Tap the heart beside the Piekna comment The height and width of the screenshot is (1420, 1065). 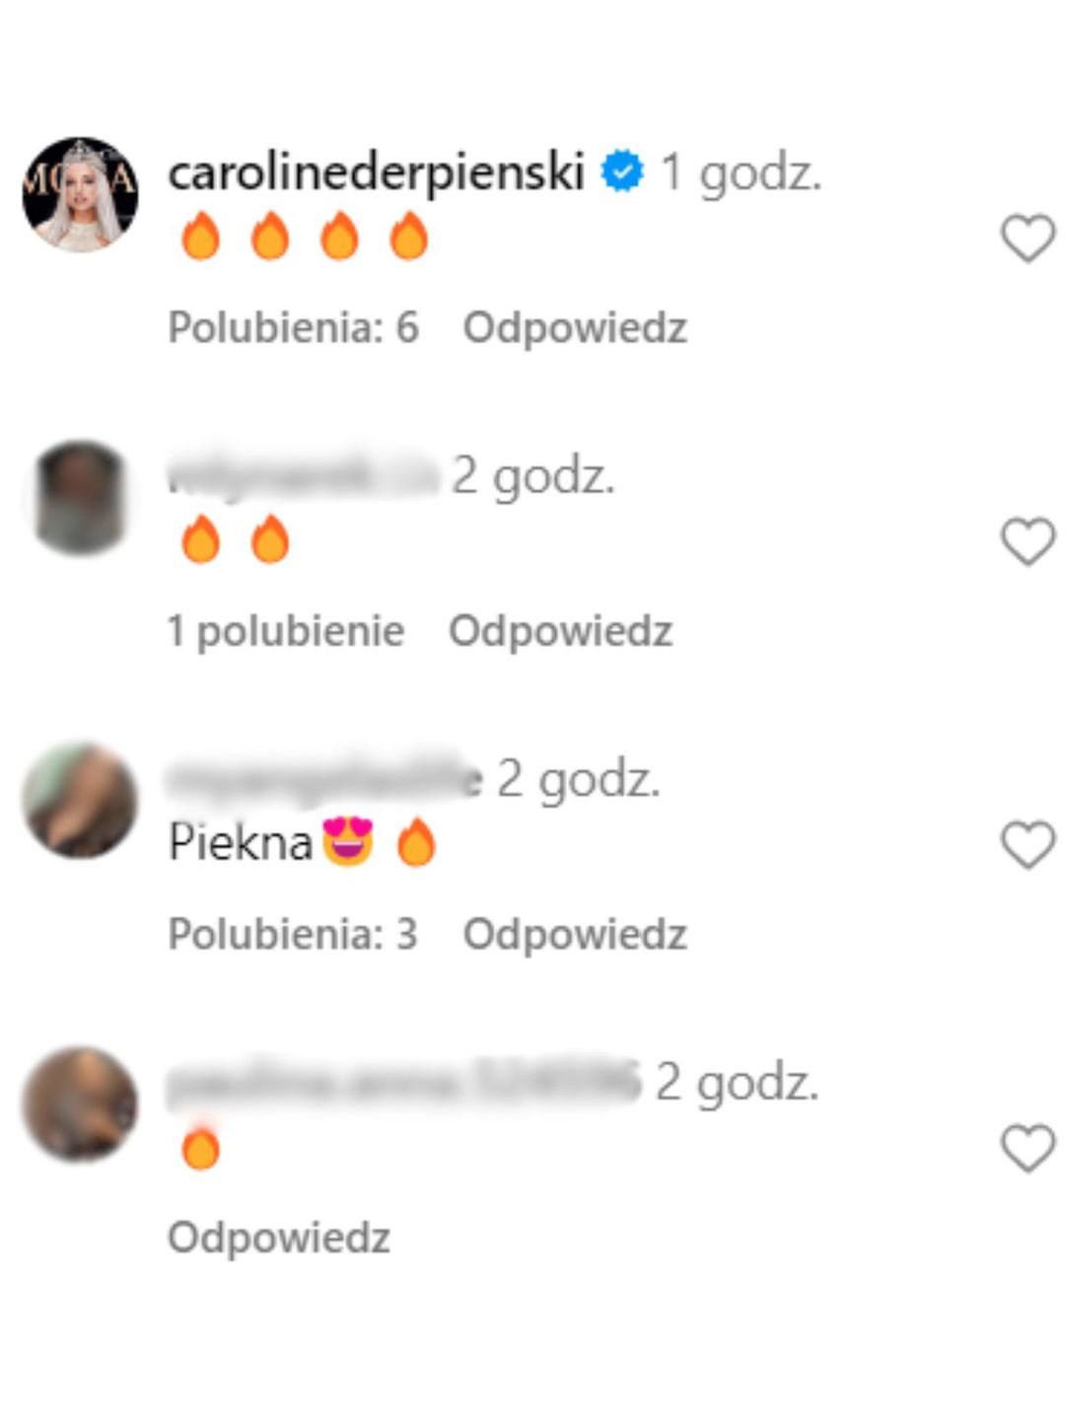click(1029, 845)
